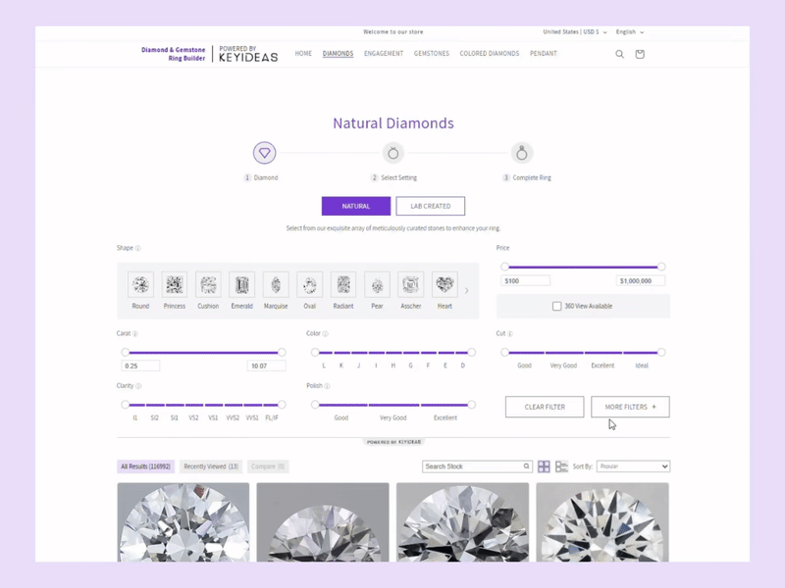Open the shopping cart icon
Viewport: 785px width, 588px height.
[640, 54]
